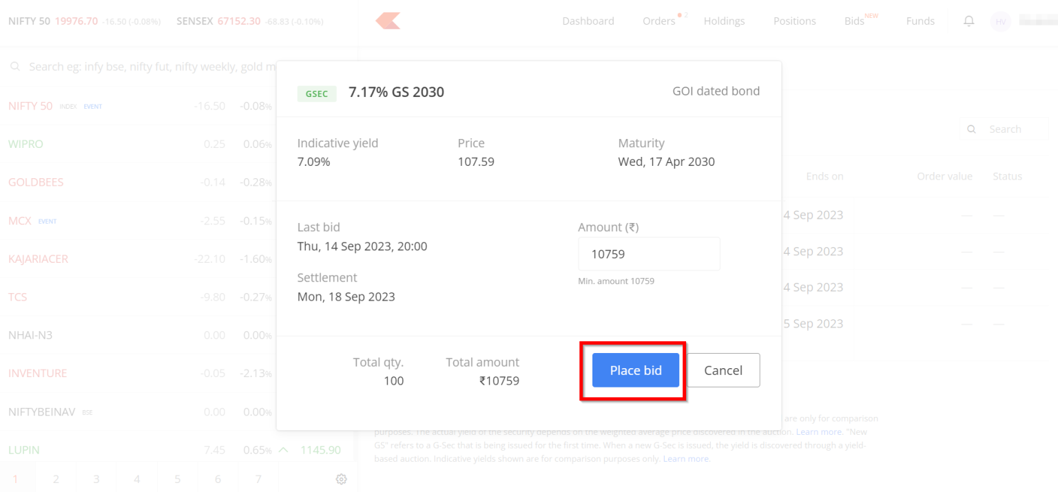Image resolution: width=1058 pixels, height=492 pixels.
Task: Open the Bids section
Action: 853,21
